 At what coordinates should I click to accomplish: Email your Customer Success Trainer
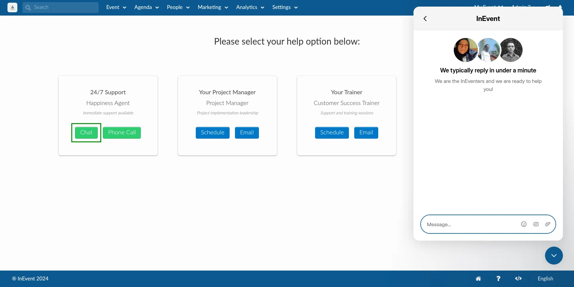click(x=366, y=133)
